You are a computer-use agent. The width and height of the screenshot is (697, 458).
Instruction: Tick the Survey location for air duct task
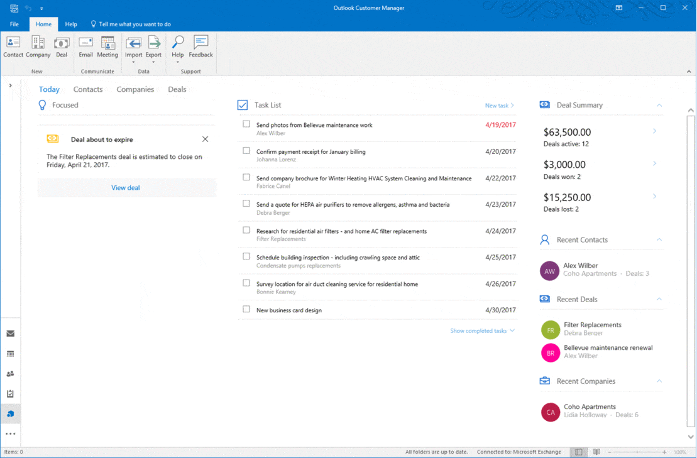tap(246, 283)
